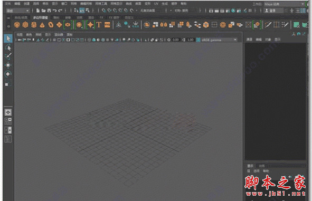The height and width of the screenshot is (201, 312).
Task: Activate the Select tool arrow in the toolbox
Action: [x=8, y=39]
